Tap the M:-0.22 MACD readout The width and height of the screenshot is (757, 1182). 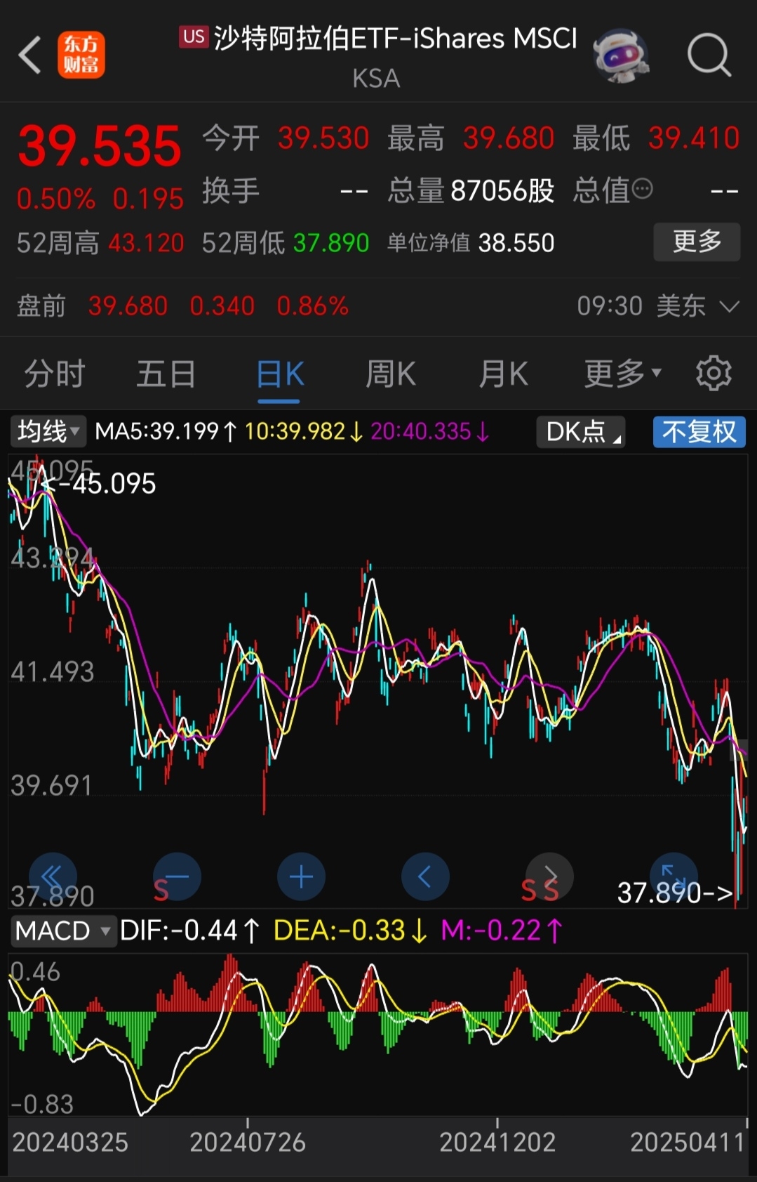point(502,931)
